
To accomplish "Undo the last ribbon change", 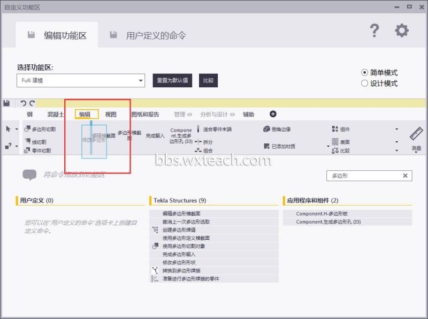I will [24, 103].
